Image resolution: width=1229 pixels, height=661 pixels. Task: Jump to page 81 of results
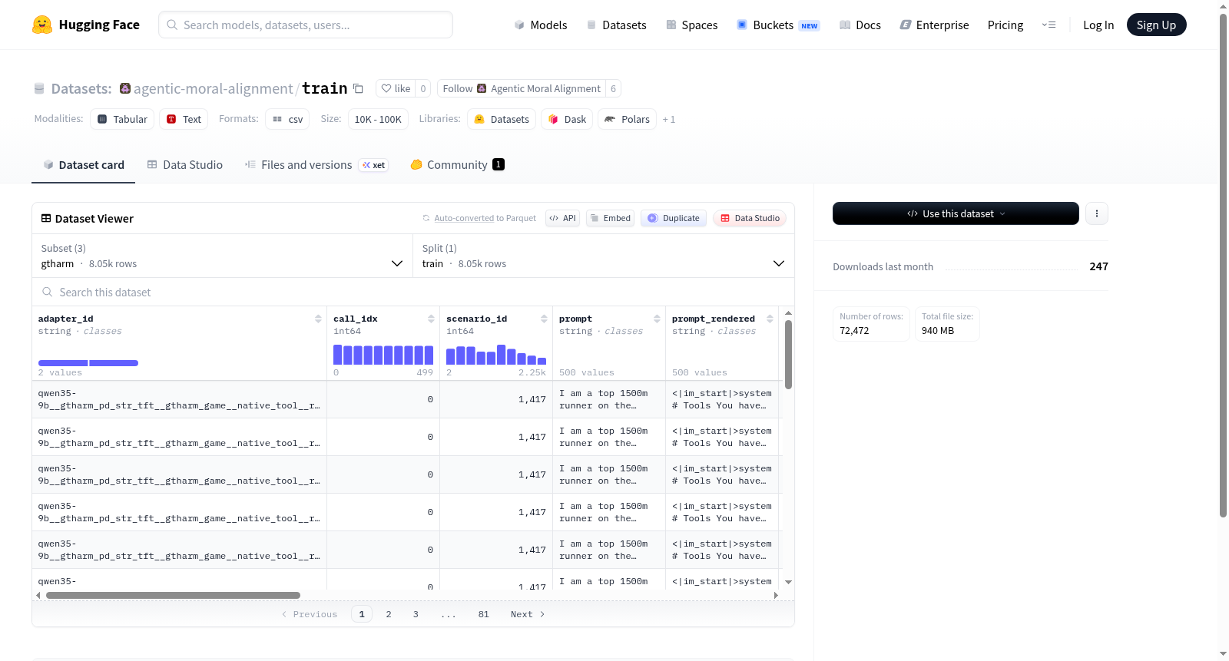tap(483, 614)
